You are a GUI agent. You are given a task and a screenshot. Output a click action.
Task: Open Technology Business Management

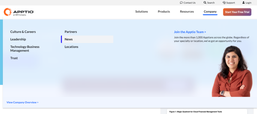(25, 49)
